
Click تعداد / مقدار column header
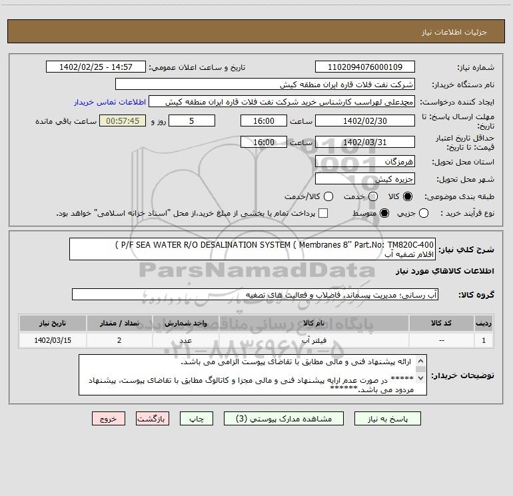(119, 323)
